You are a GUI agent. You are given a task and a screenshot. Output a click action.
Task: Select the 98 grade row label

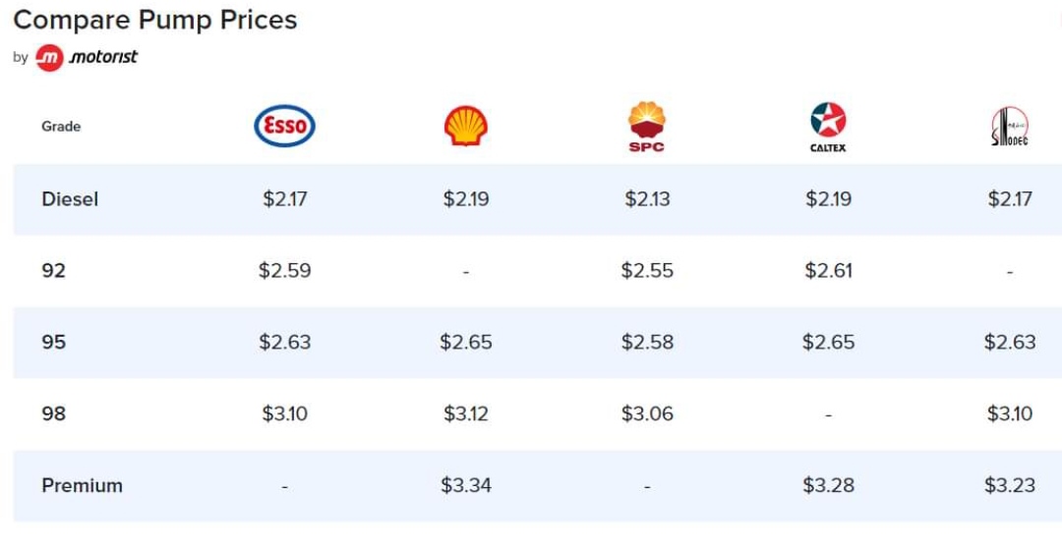point(53,413)
